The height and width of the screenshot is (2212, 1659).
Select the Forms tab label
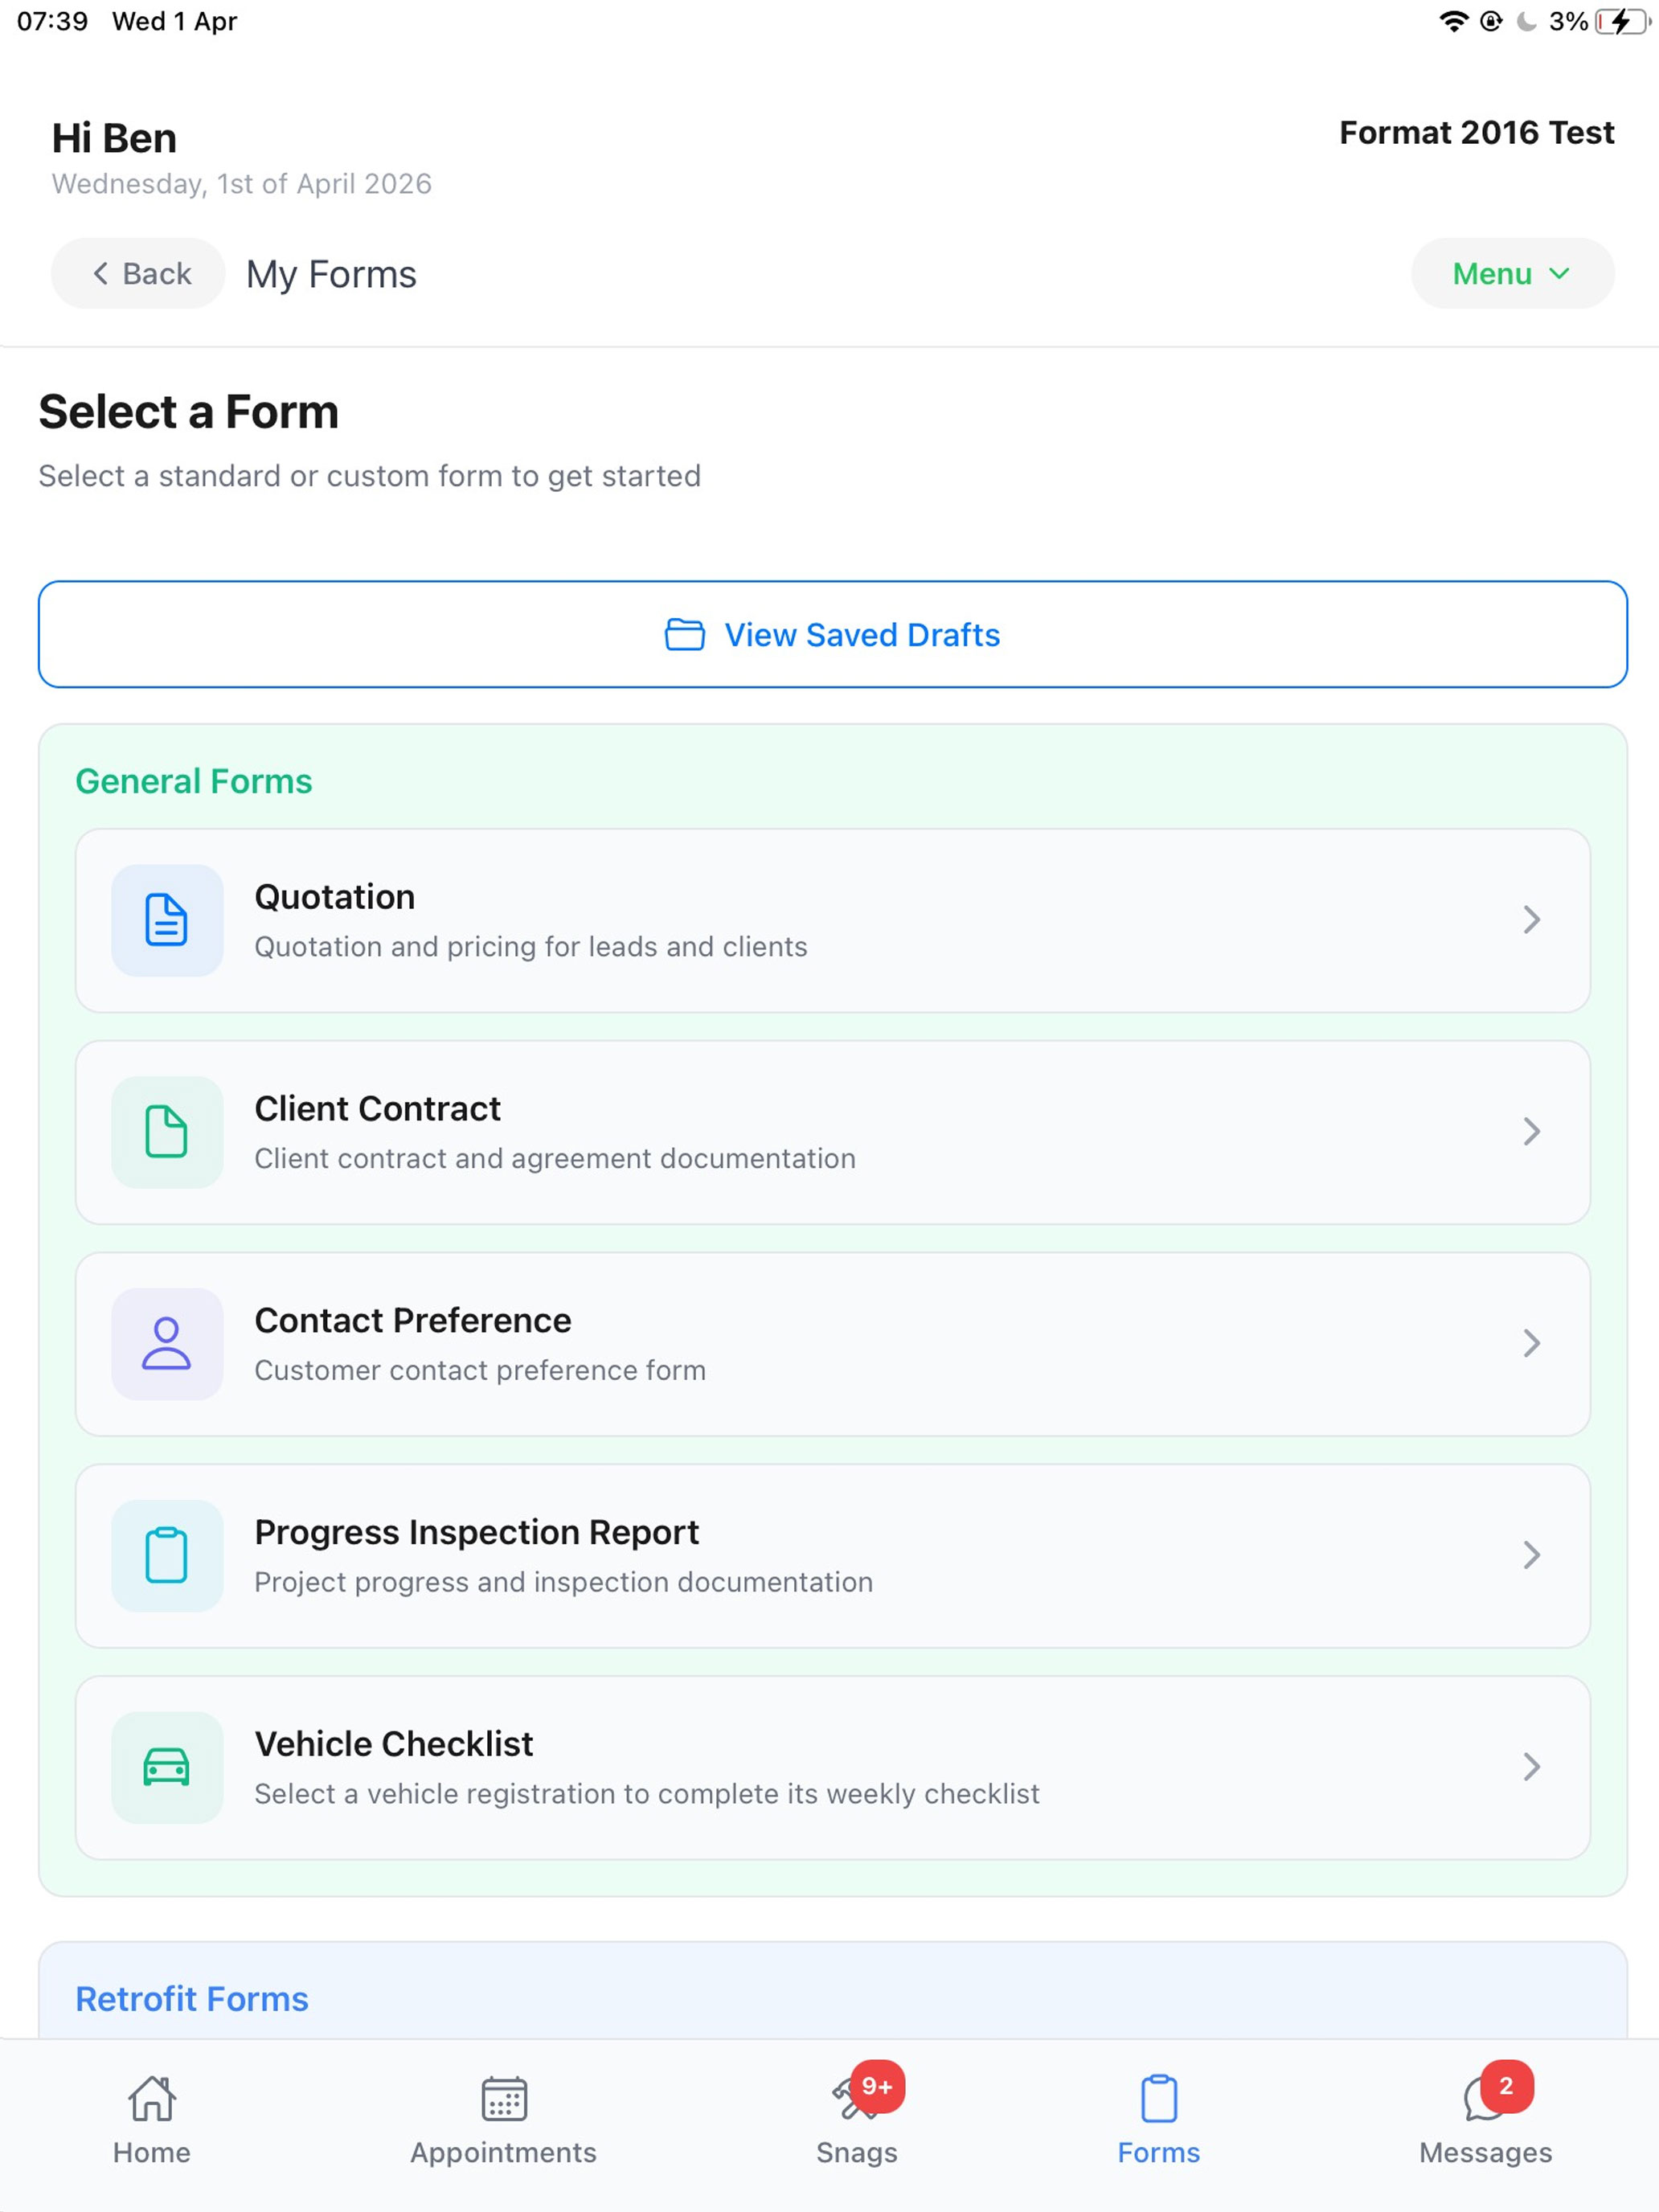[1159, 2153]
